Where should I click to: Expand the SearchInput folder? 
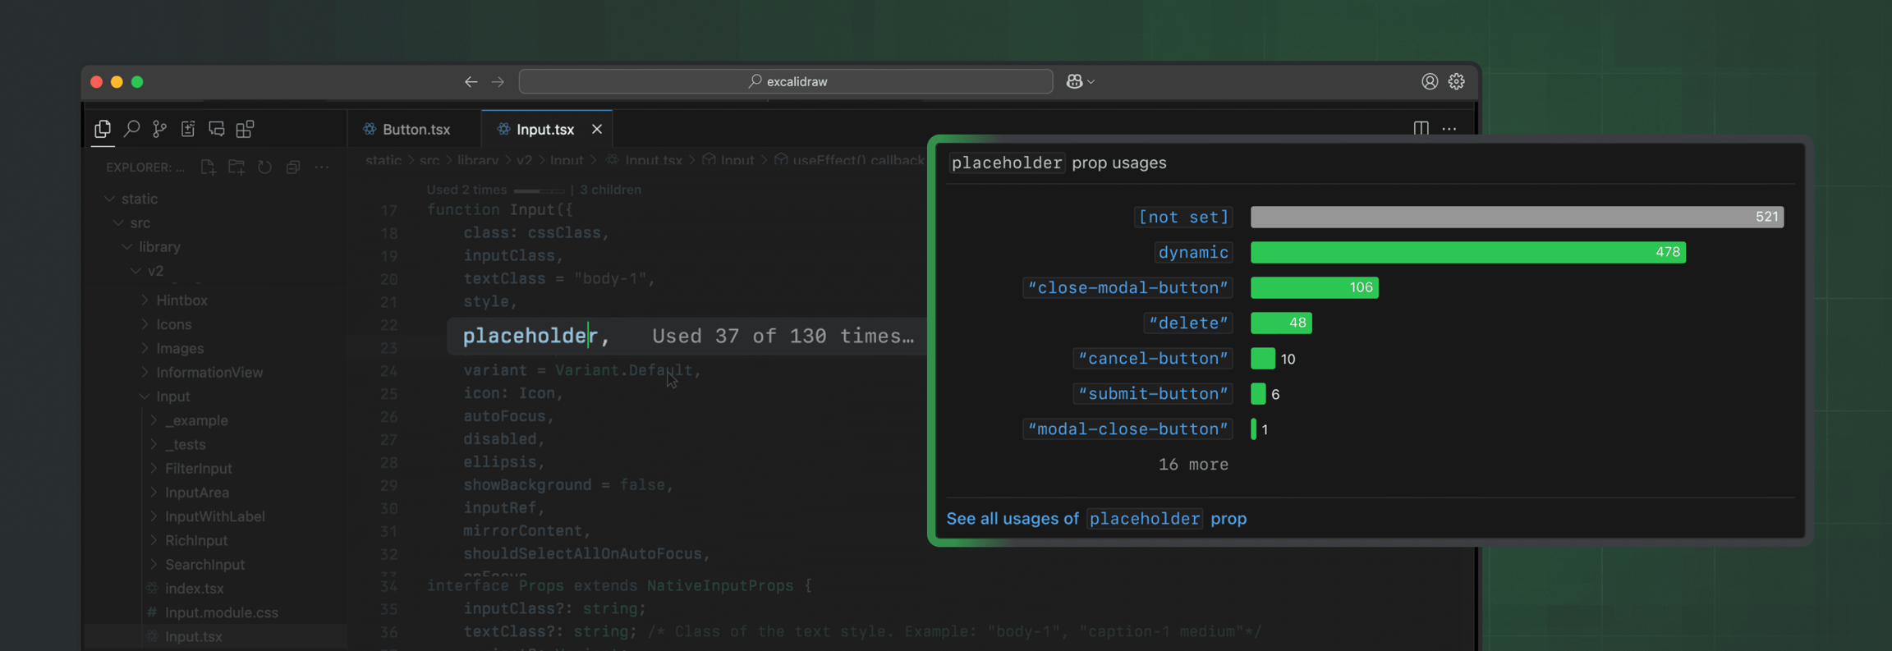coord(204,565)
